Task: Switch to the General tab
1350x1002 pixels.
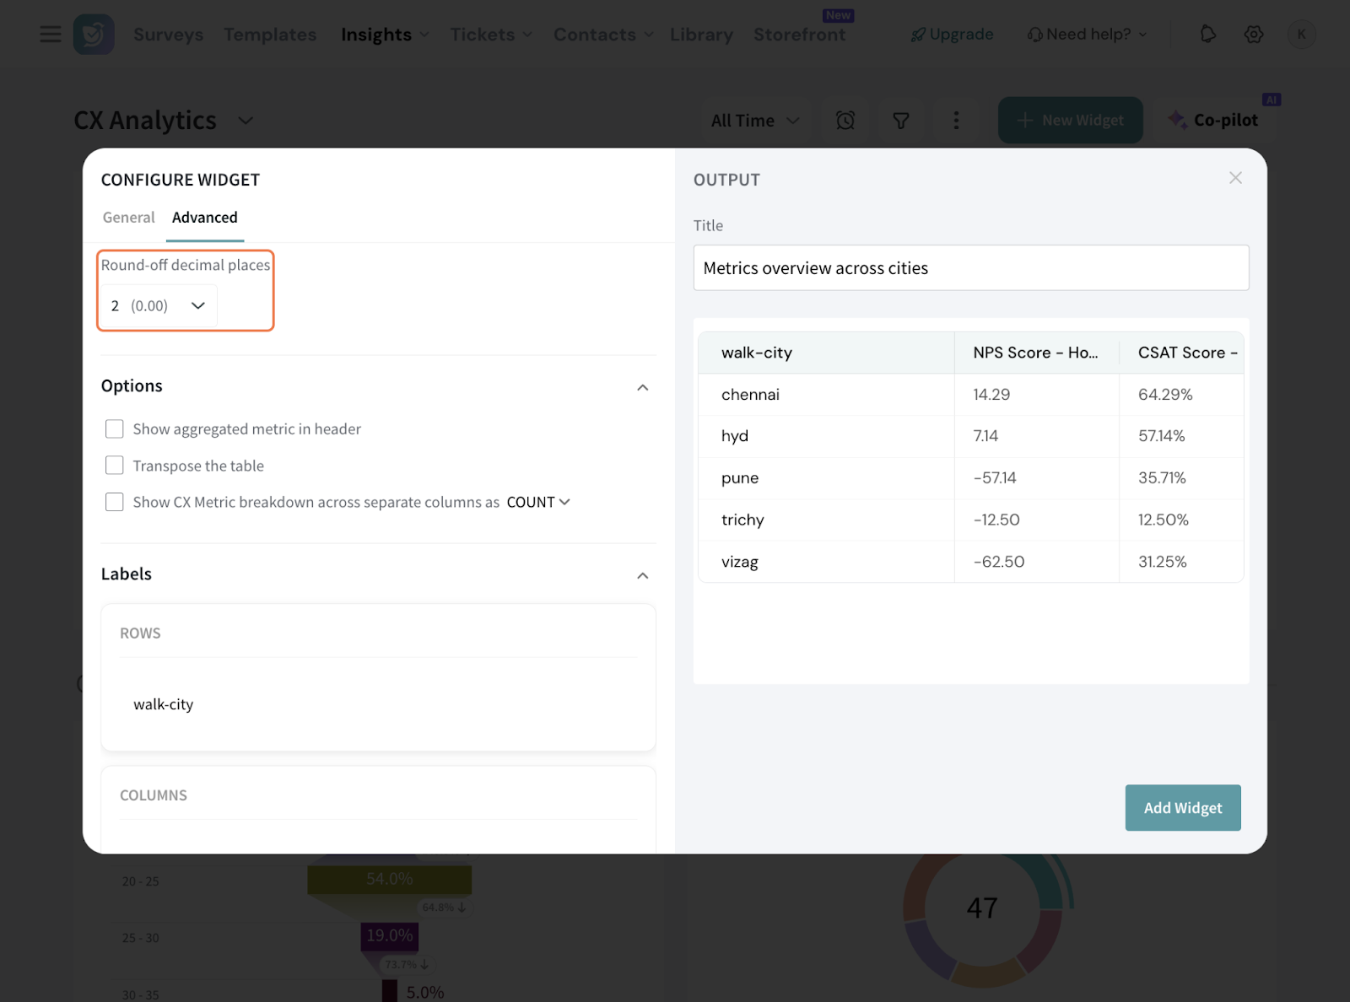Action: tap(128, 218)
